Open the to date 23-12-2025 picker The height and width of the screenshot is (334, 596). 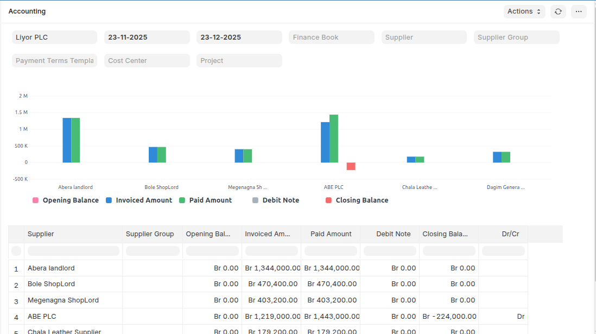pos(239,37)
